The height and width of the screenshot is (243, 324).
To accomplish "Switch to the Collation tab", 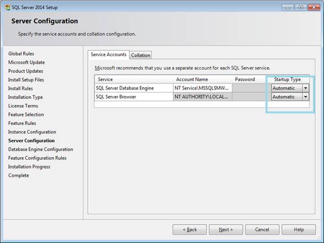I will (x=140, y=55).
